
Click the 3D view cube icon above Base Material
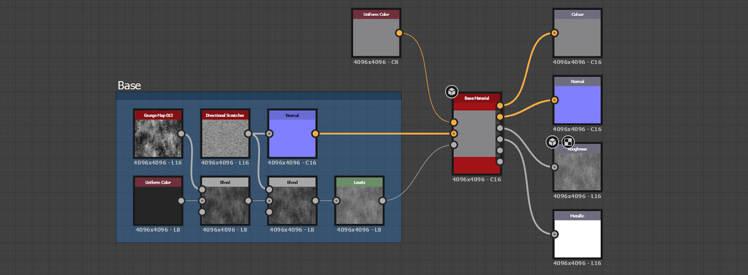pyautogui.click(x=452, y=92)
